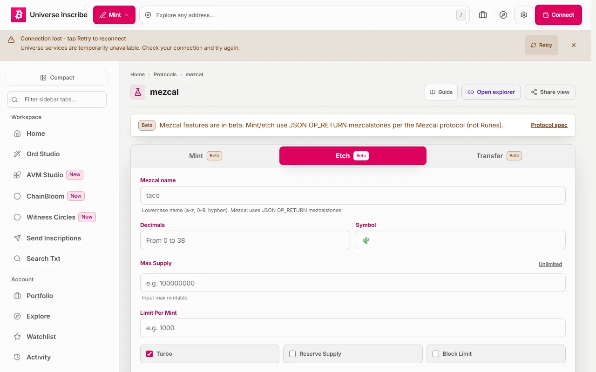
Task: Click the Share view button
Action: tap(550, 92)
